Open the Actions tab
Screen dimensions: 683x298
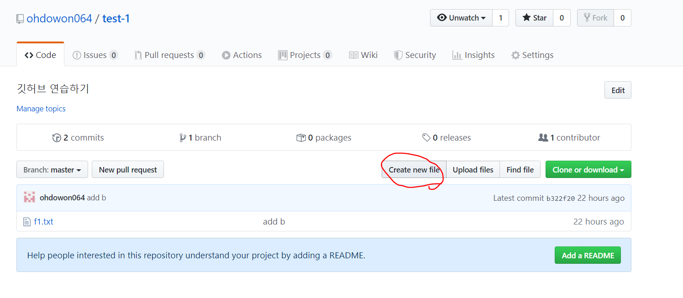click(x=242, y=55)
